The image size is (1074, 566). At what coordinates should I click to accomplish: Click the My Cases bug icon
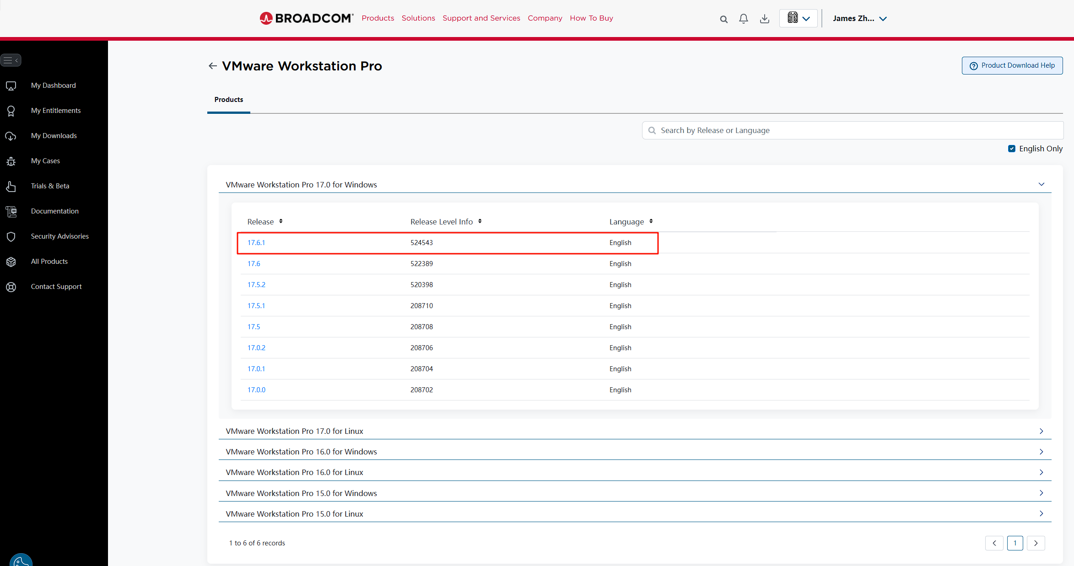11,161
